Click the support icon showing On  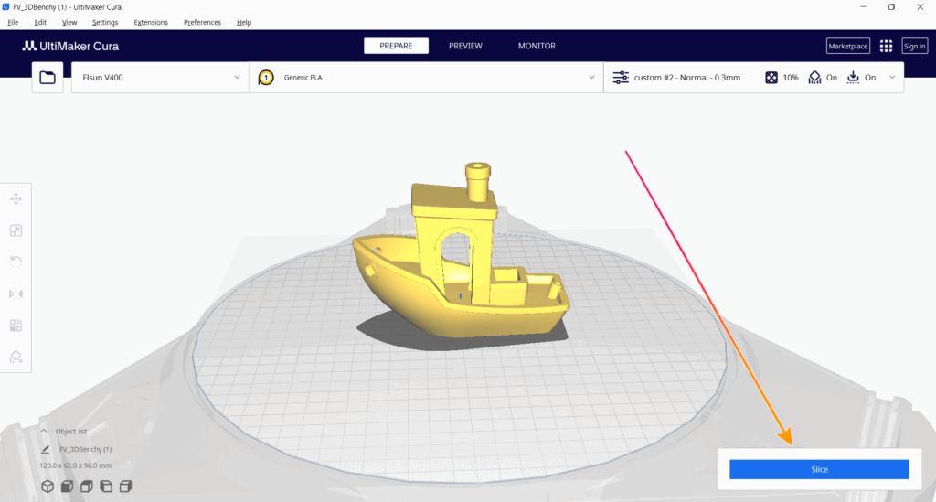(x=814, y=78)
